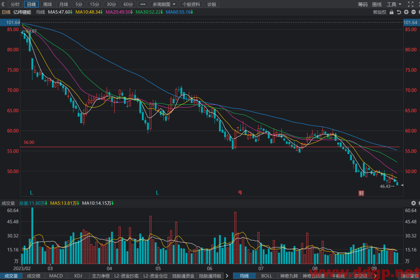Image resolution: width=420 pixels, height=280 pixels.
Task: Select the 日线 daily chart tab
Action: (31, 4)
